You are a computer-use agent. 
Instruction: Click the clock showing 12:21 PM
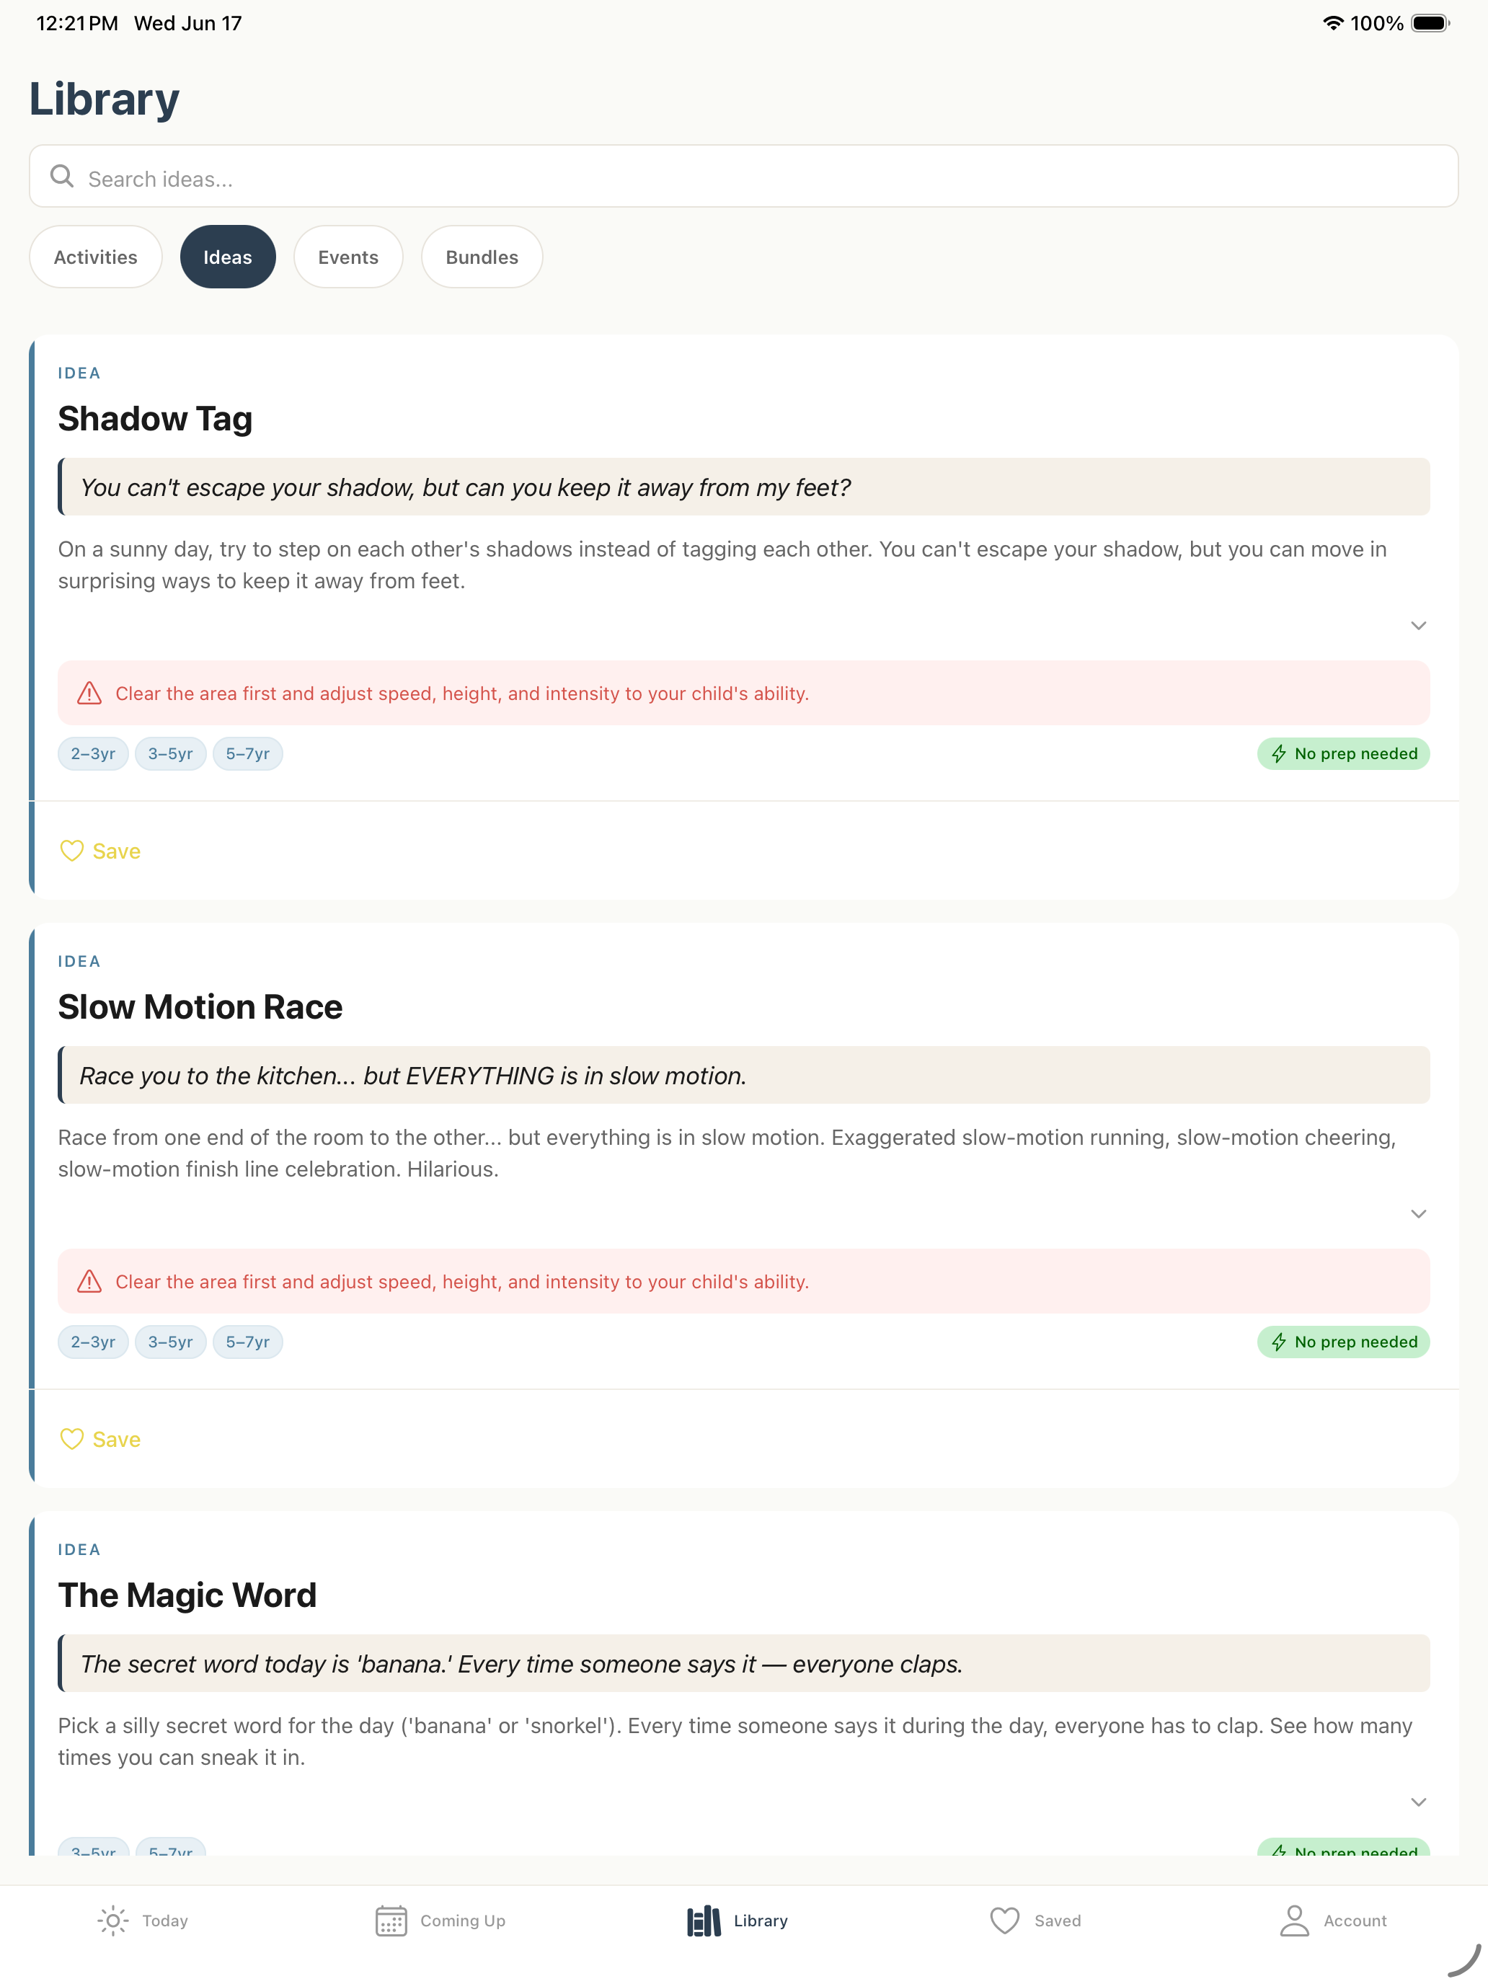pyautogui.click(x=77, y=23)
